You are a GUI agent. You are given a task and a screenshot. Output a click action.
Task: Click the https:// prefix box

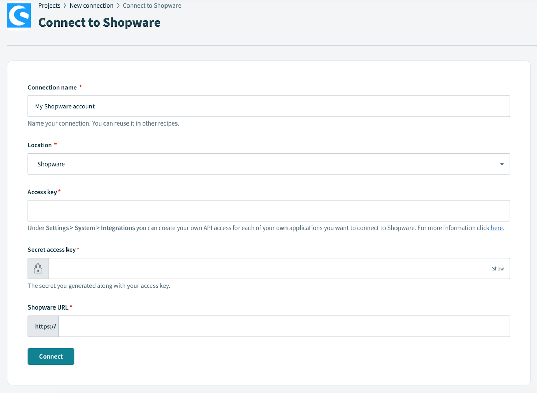[43, 326]
